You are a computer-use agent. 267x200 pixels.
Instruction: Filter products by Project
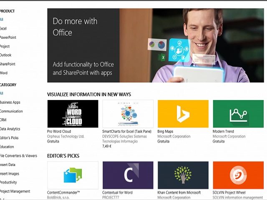[x=5, y=46]
